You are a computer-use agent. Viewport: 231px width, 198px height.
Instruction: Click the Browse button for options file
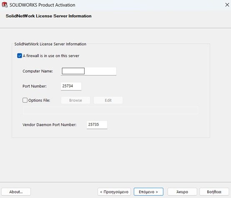(x=75, y=100)
